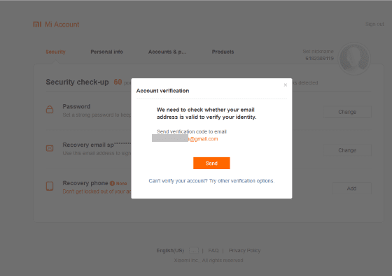The image size is (392, 276).
Task: Open the FAQ footer link
Action: point(213,250)
